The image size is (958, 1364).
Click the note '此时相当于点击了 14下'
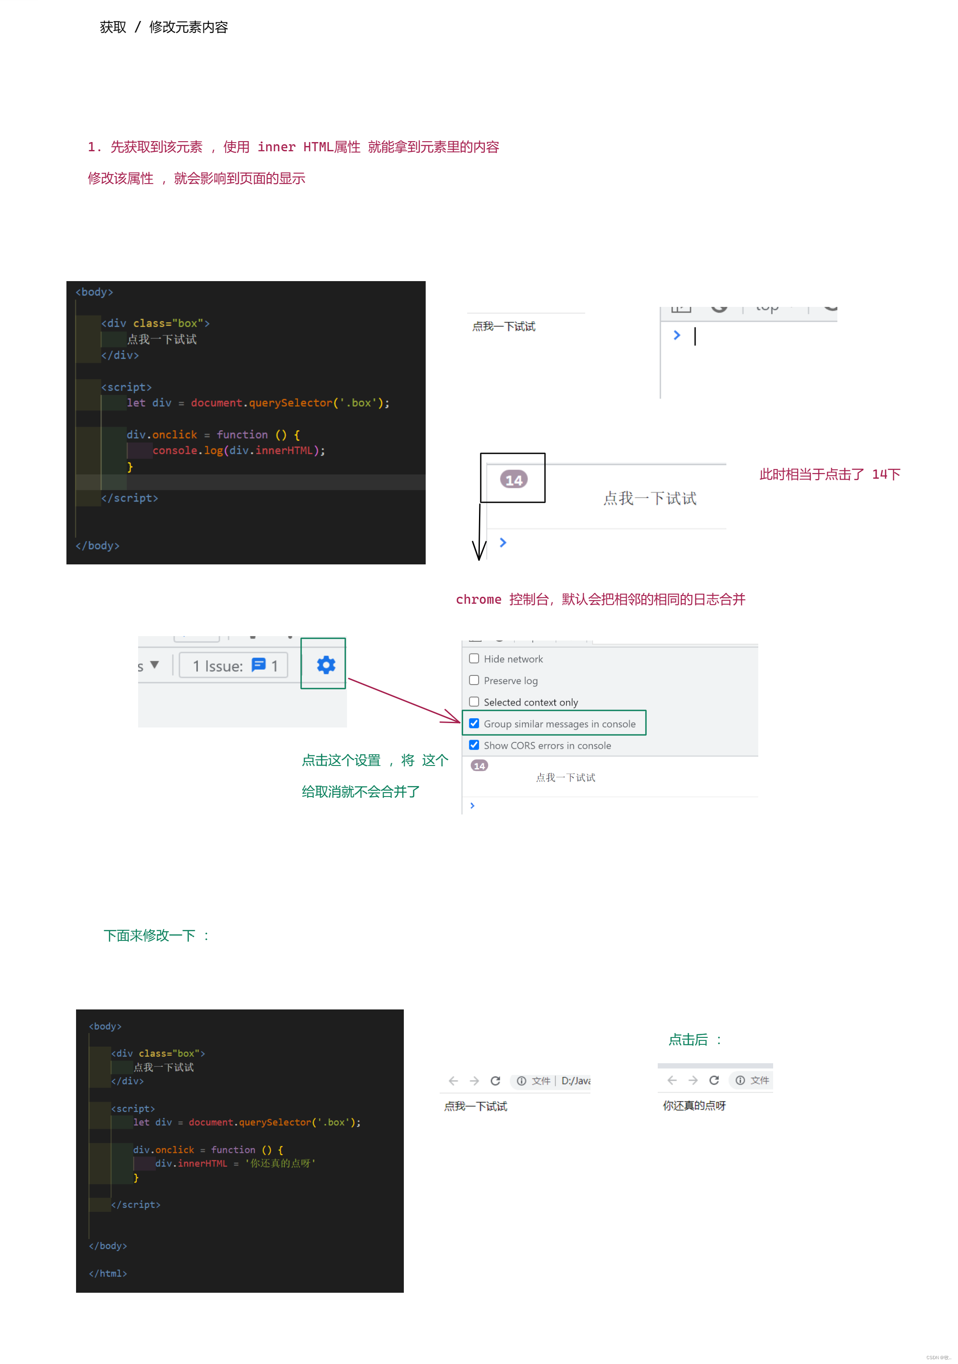pos(830,474)
